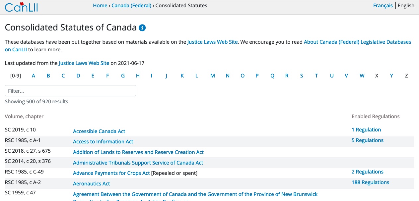Screen dimensions: 419x201
Task: Jump to statutes starting with Q
Action: click(x=272, y=76)
